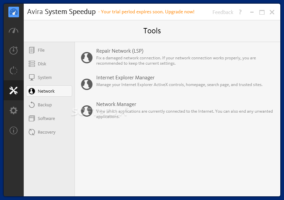Select the wrench and screwdriver Tools section
This screenshot has height=200, width=284.
pos(14,90)
